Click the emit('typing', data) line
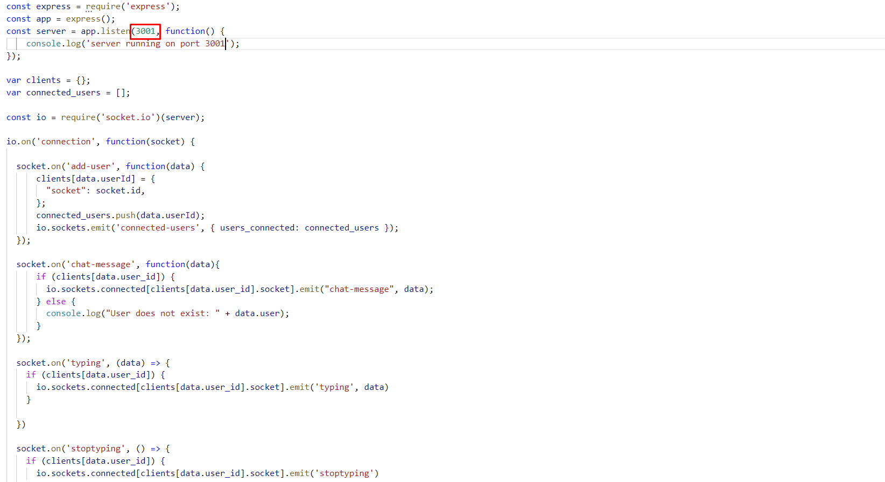The width and height of the screenshot is (885, 482). click(212, 387)
